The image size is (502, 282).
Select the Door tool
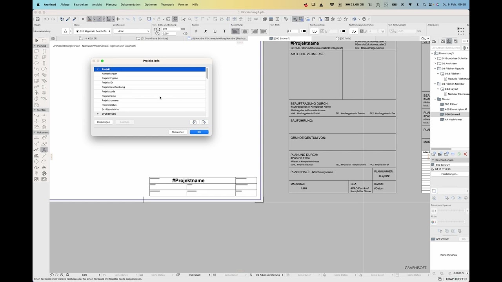pyautogui.click(x=44, y=51)
